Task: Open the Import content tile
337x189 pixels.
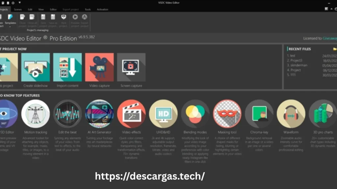Action: 67,67
